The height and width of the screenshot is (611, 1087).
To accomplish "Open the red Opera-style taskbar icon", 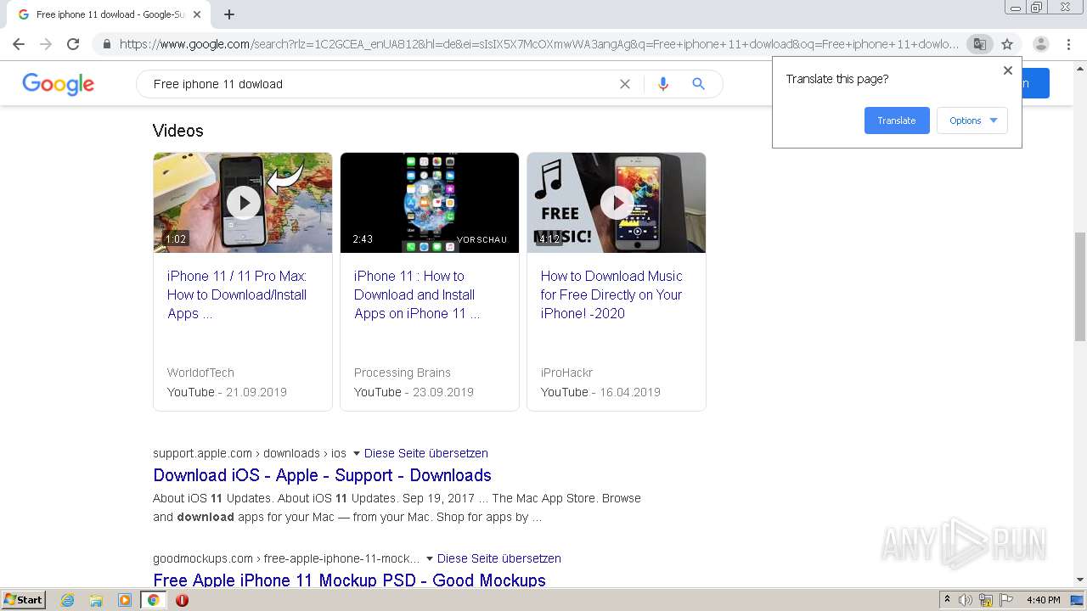I will (x=182, y=600).
